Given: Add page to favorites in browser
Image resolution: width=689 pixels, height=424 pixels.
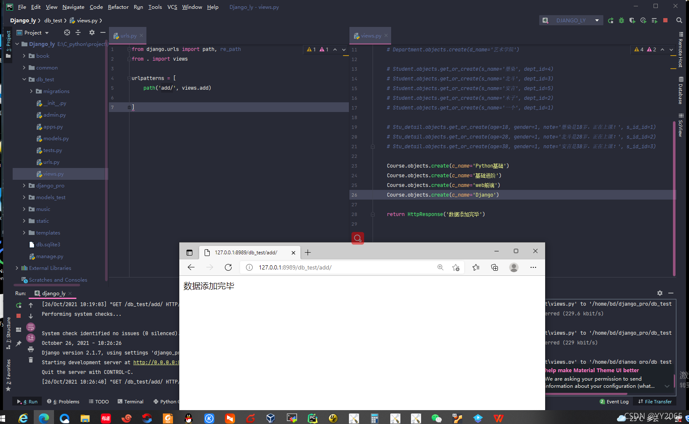Looking at the screenshot, I should pos(456,267).
